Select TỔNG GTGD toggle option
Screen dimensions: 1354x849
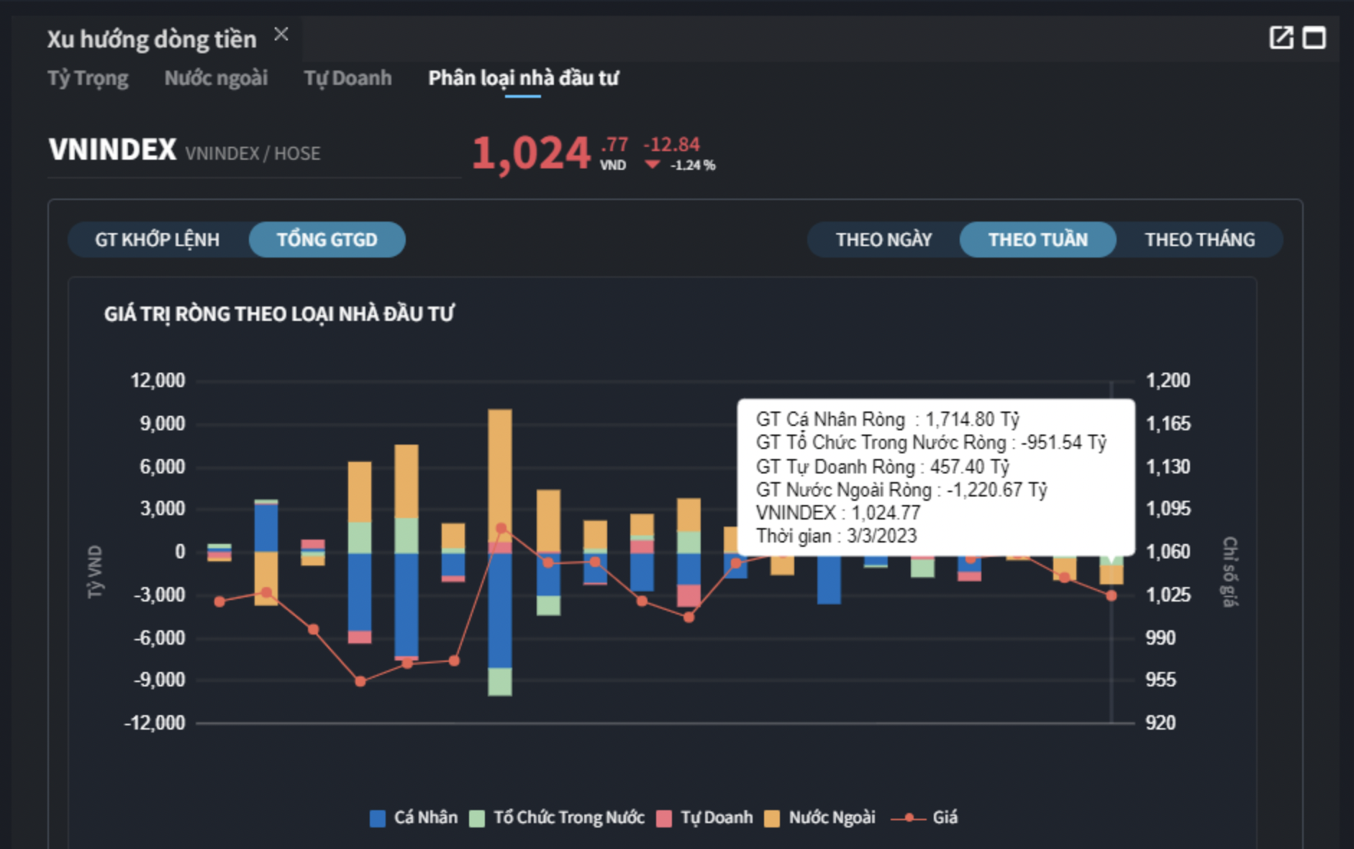click(x=327, y=240)
